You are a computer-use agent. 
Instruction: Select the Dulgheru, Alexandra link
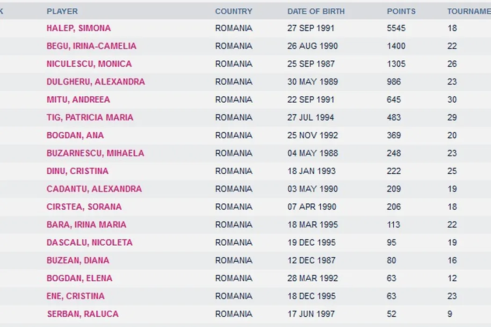(x=95, y=82)
